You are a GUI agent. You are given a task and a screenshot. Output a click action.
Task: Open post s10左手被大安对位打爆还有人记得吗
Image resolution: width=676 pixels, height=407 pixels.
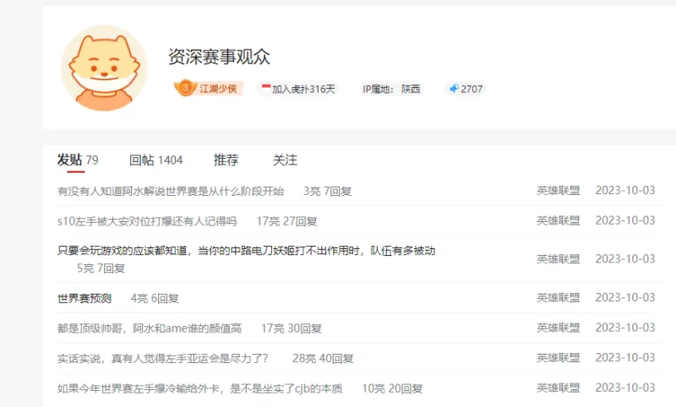click(x=147, y=221)
